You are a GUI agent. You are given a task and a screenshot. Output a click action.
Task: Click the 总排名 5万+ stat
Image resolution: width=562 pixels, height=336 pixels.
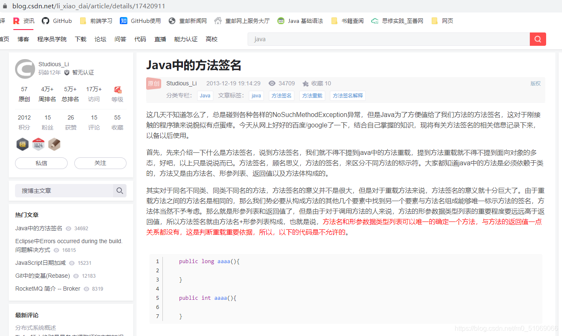pyautogui.click(x=70, y=94)
